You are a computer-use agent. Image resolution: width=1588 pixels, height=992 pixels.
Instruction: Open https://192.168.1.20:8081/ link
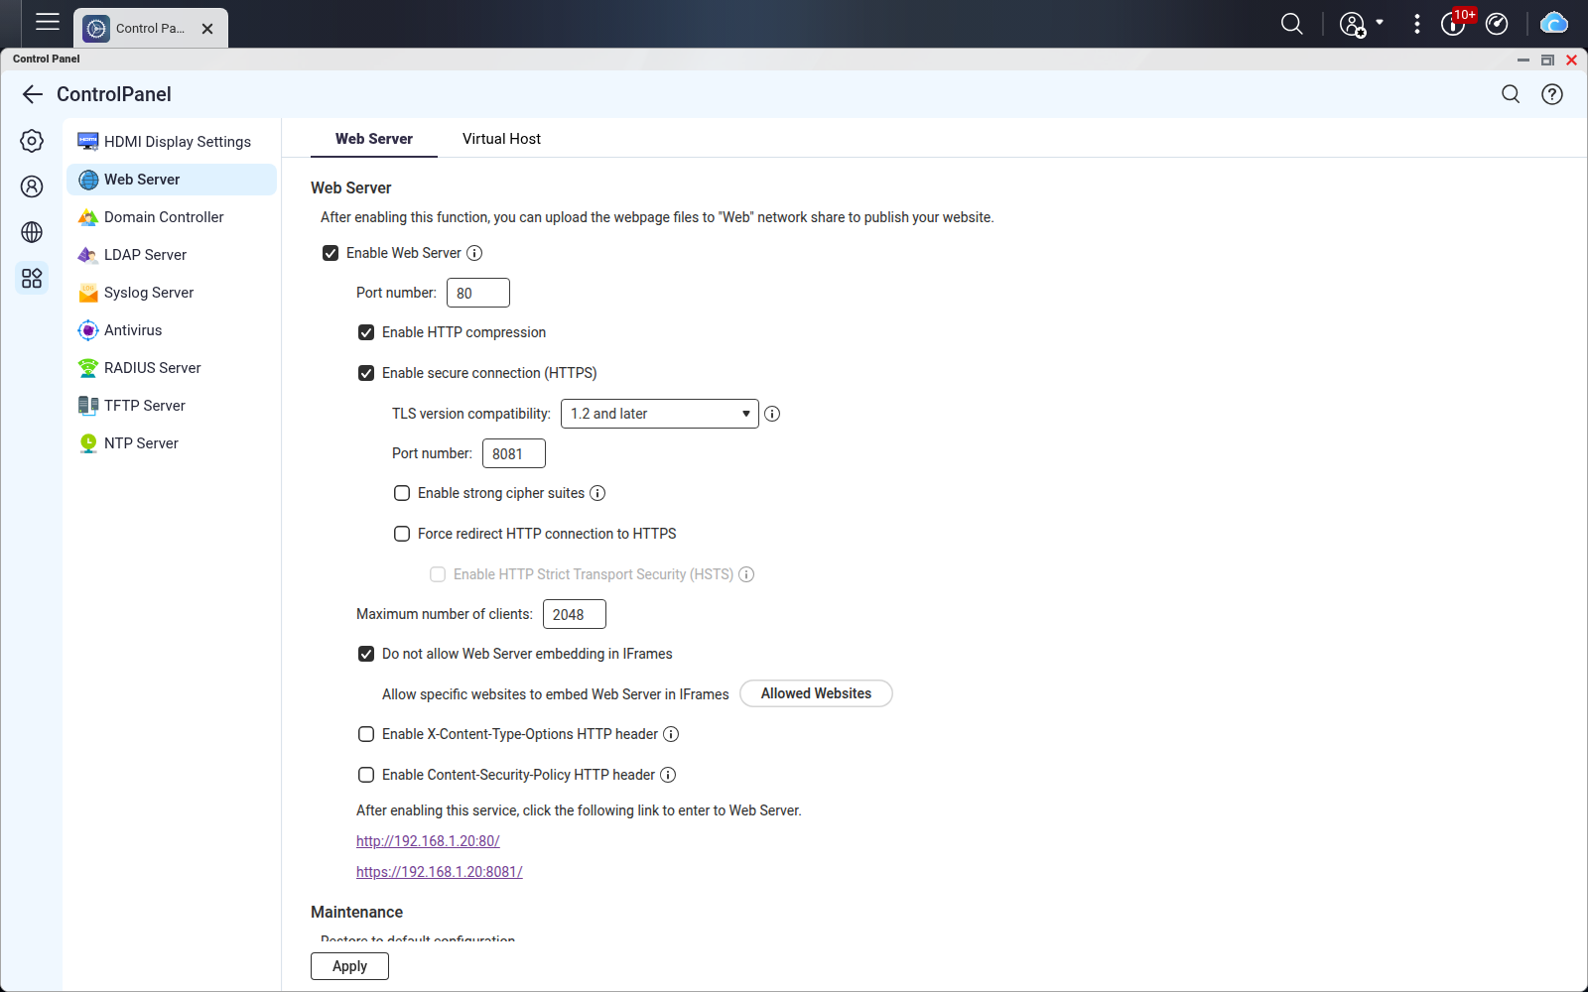click(x=440, y=872)
